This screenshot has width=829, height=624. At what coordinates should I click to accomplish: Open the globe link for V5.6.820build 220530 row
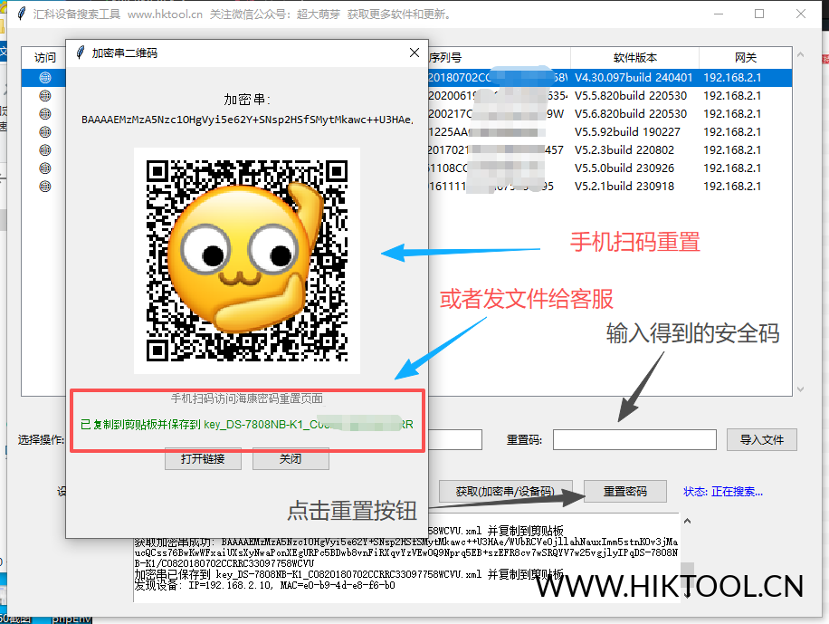45,114
